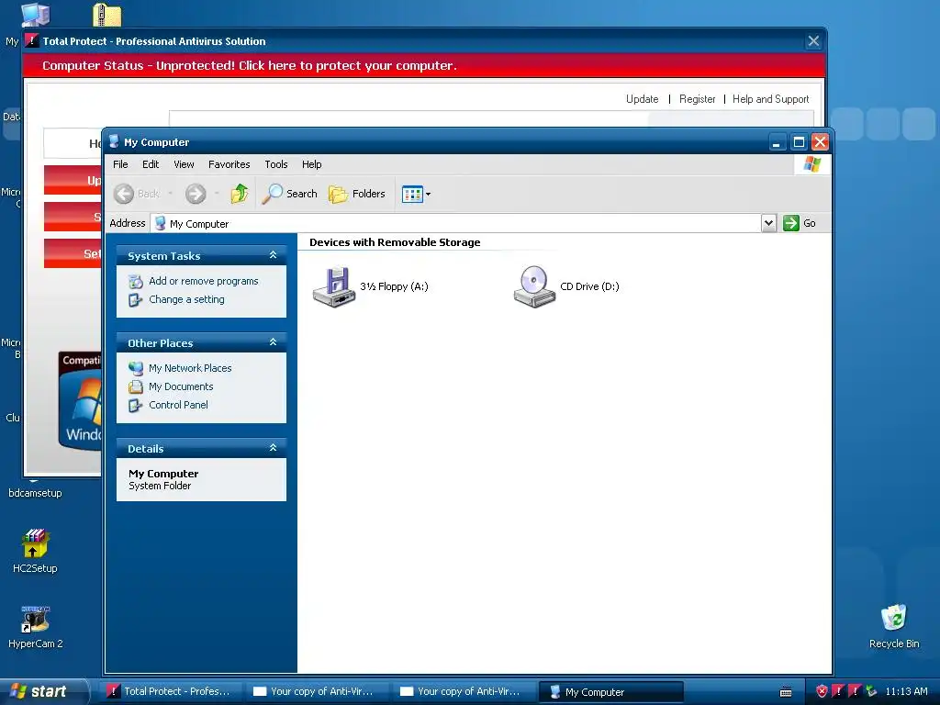Viewport: 940px width, 705px height.
Task: Switch to Total Protect taskbar button
Action: click(x=170, y=691)
